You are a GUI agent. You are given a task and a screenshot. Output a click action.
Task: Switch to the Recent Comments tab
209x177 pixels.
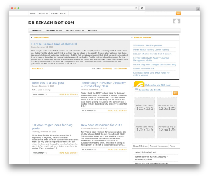click(159, 146)
